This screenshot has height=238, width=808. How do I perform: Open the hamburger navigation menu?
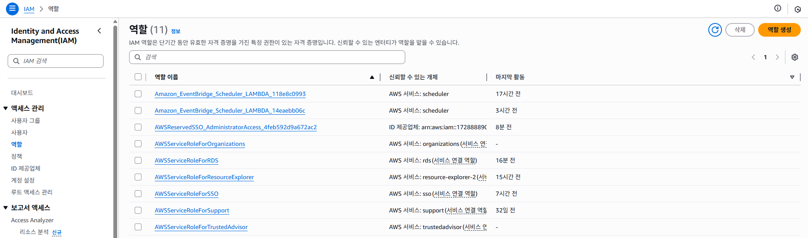(x=12, y=9)
